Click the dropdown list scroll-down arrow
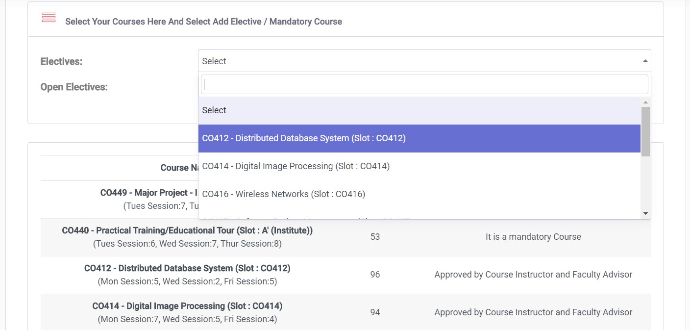 (645, 213)
